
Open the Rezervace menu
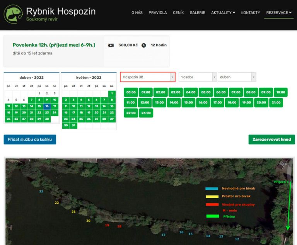279,13
